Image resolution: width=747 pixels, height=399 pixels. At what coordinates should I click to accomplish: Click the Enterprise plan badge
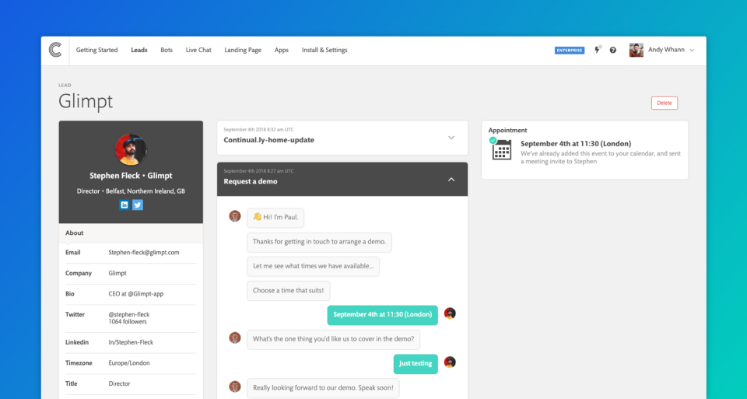pyautogui.click(x=570, y=50)
